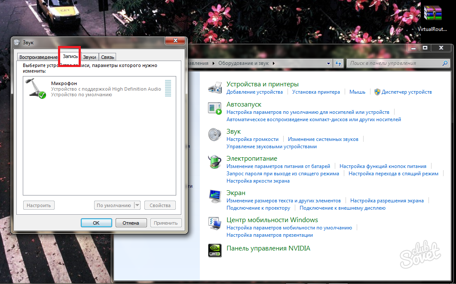The width and height of the screenshot is (456, 284).
Task: Open the Оборудование и звук breadcrumb arrow
Action: tap(273, 63)
